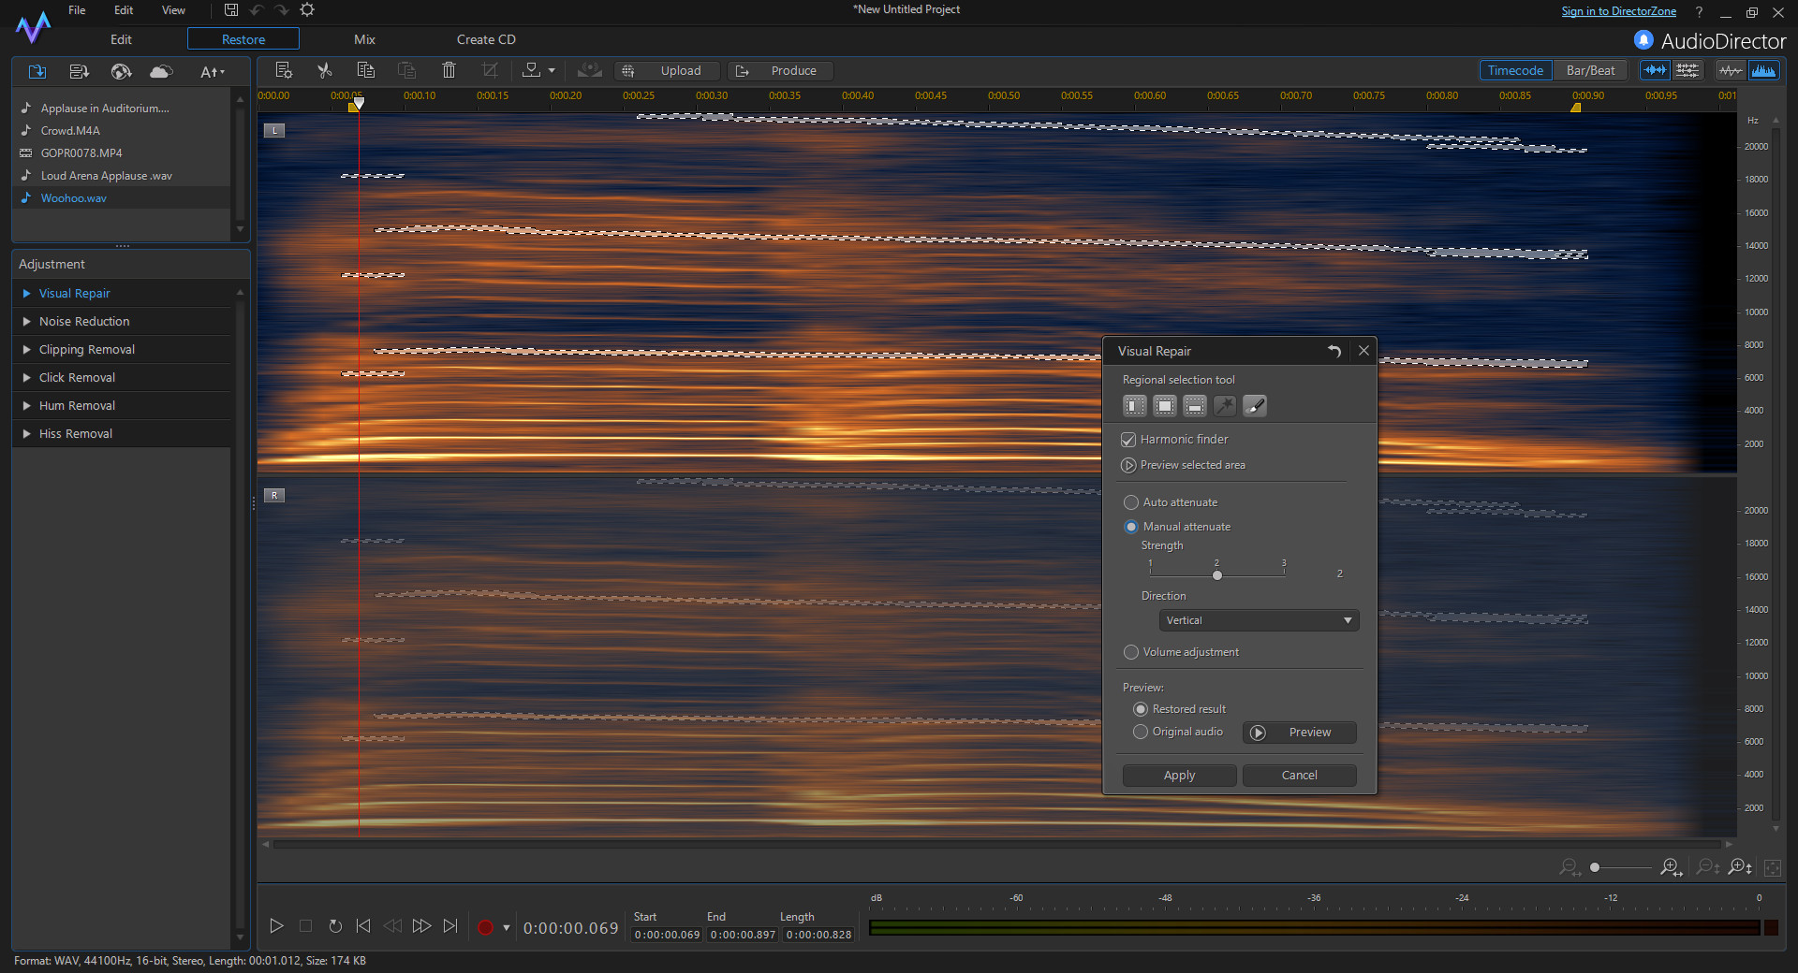Toggle the Harmonic finder checkbox
1798x973 pixels.
[1128, 440]
